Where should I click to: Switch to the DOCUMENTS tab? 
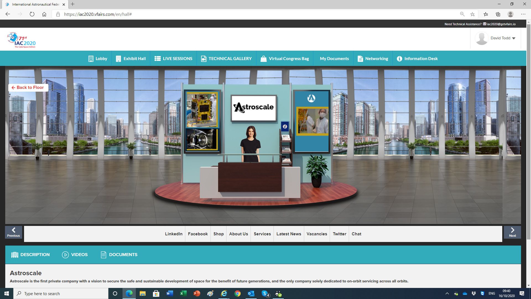[119, 255]
